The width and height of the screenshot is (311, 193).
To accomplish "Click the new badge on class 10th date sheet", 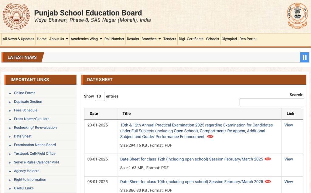I will pos(268,181).
